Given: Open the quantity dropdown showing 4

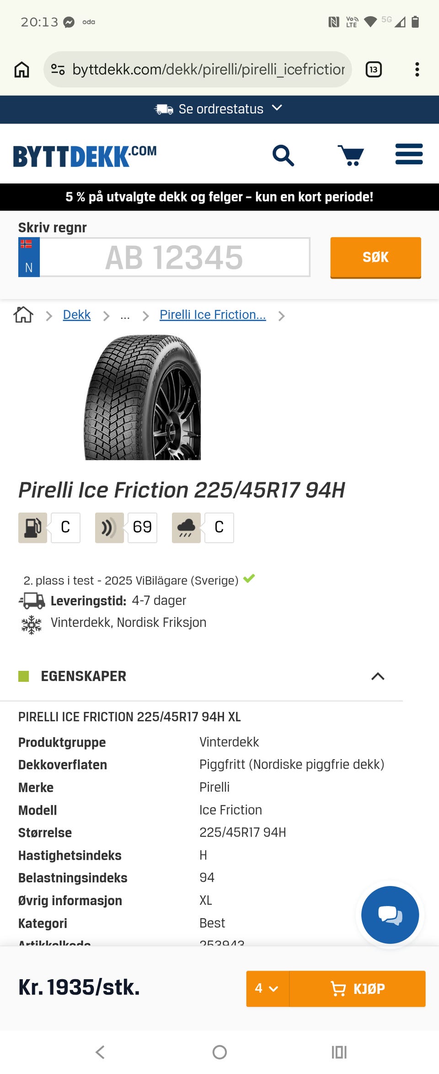Looking at the screenshot, I should coord(268,989).
